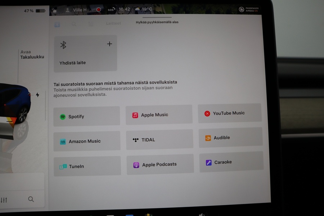Tap the charging bolt icon by car
Image resolution: width=324 pixels, height=216 pixels.
tap(37, 95)
